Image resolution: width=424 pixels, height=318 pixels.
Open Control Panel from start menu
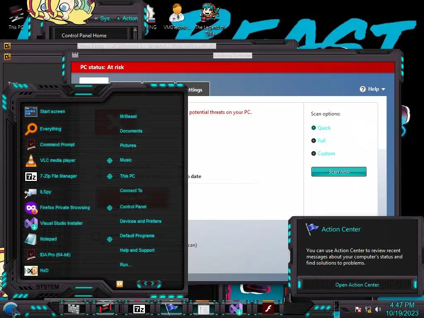coord(133,207)
